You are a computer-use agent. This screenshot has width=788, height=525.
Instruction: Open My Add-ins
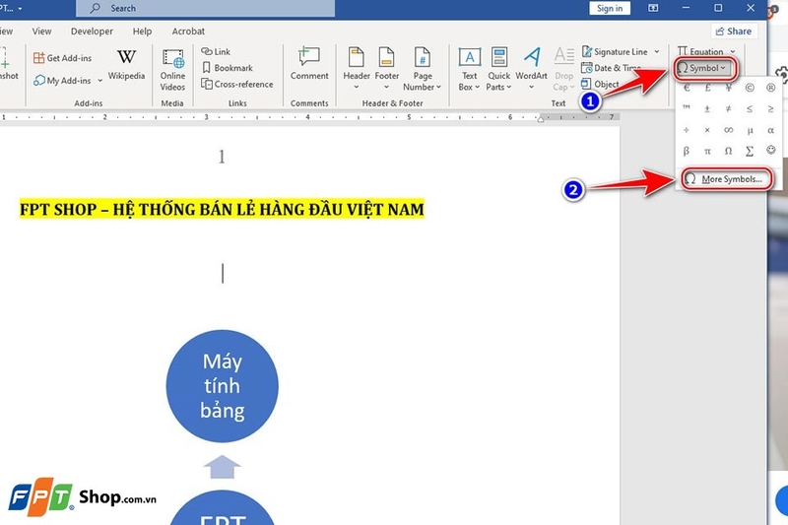click(x=62, y=81)
